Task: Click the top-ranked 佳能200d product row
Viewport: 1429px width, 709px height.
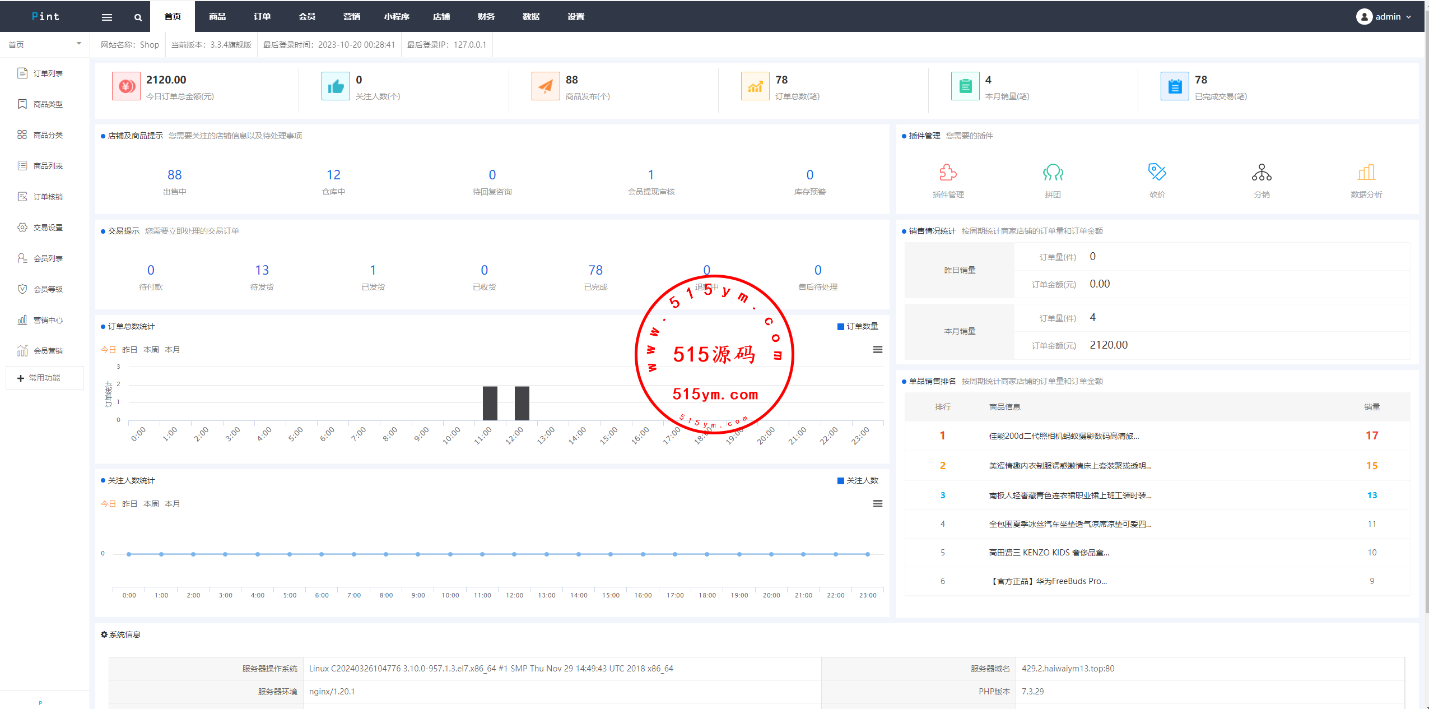Action: [x=1063, y=436]
